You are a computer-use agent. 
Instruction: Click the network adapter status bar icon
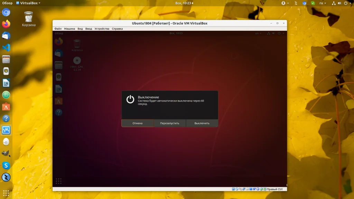point(244,189)
